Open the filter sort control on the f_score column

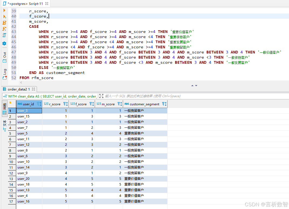[92, 104]
